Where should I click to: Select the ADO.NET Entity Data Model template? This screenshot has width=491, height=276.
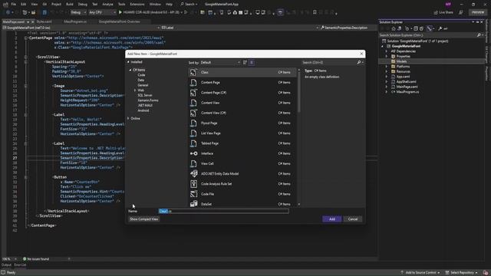point(242,174)
